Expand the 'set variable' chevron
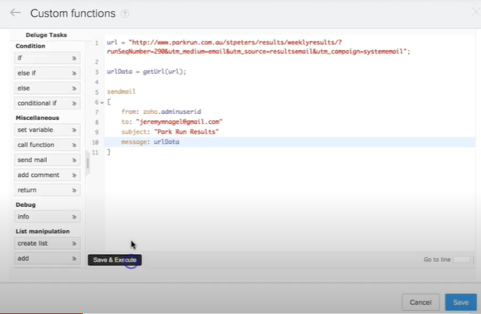 (x=74, y=130)
